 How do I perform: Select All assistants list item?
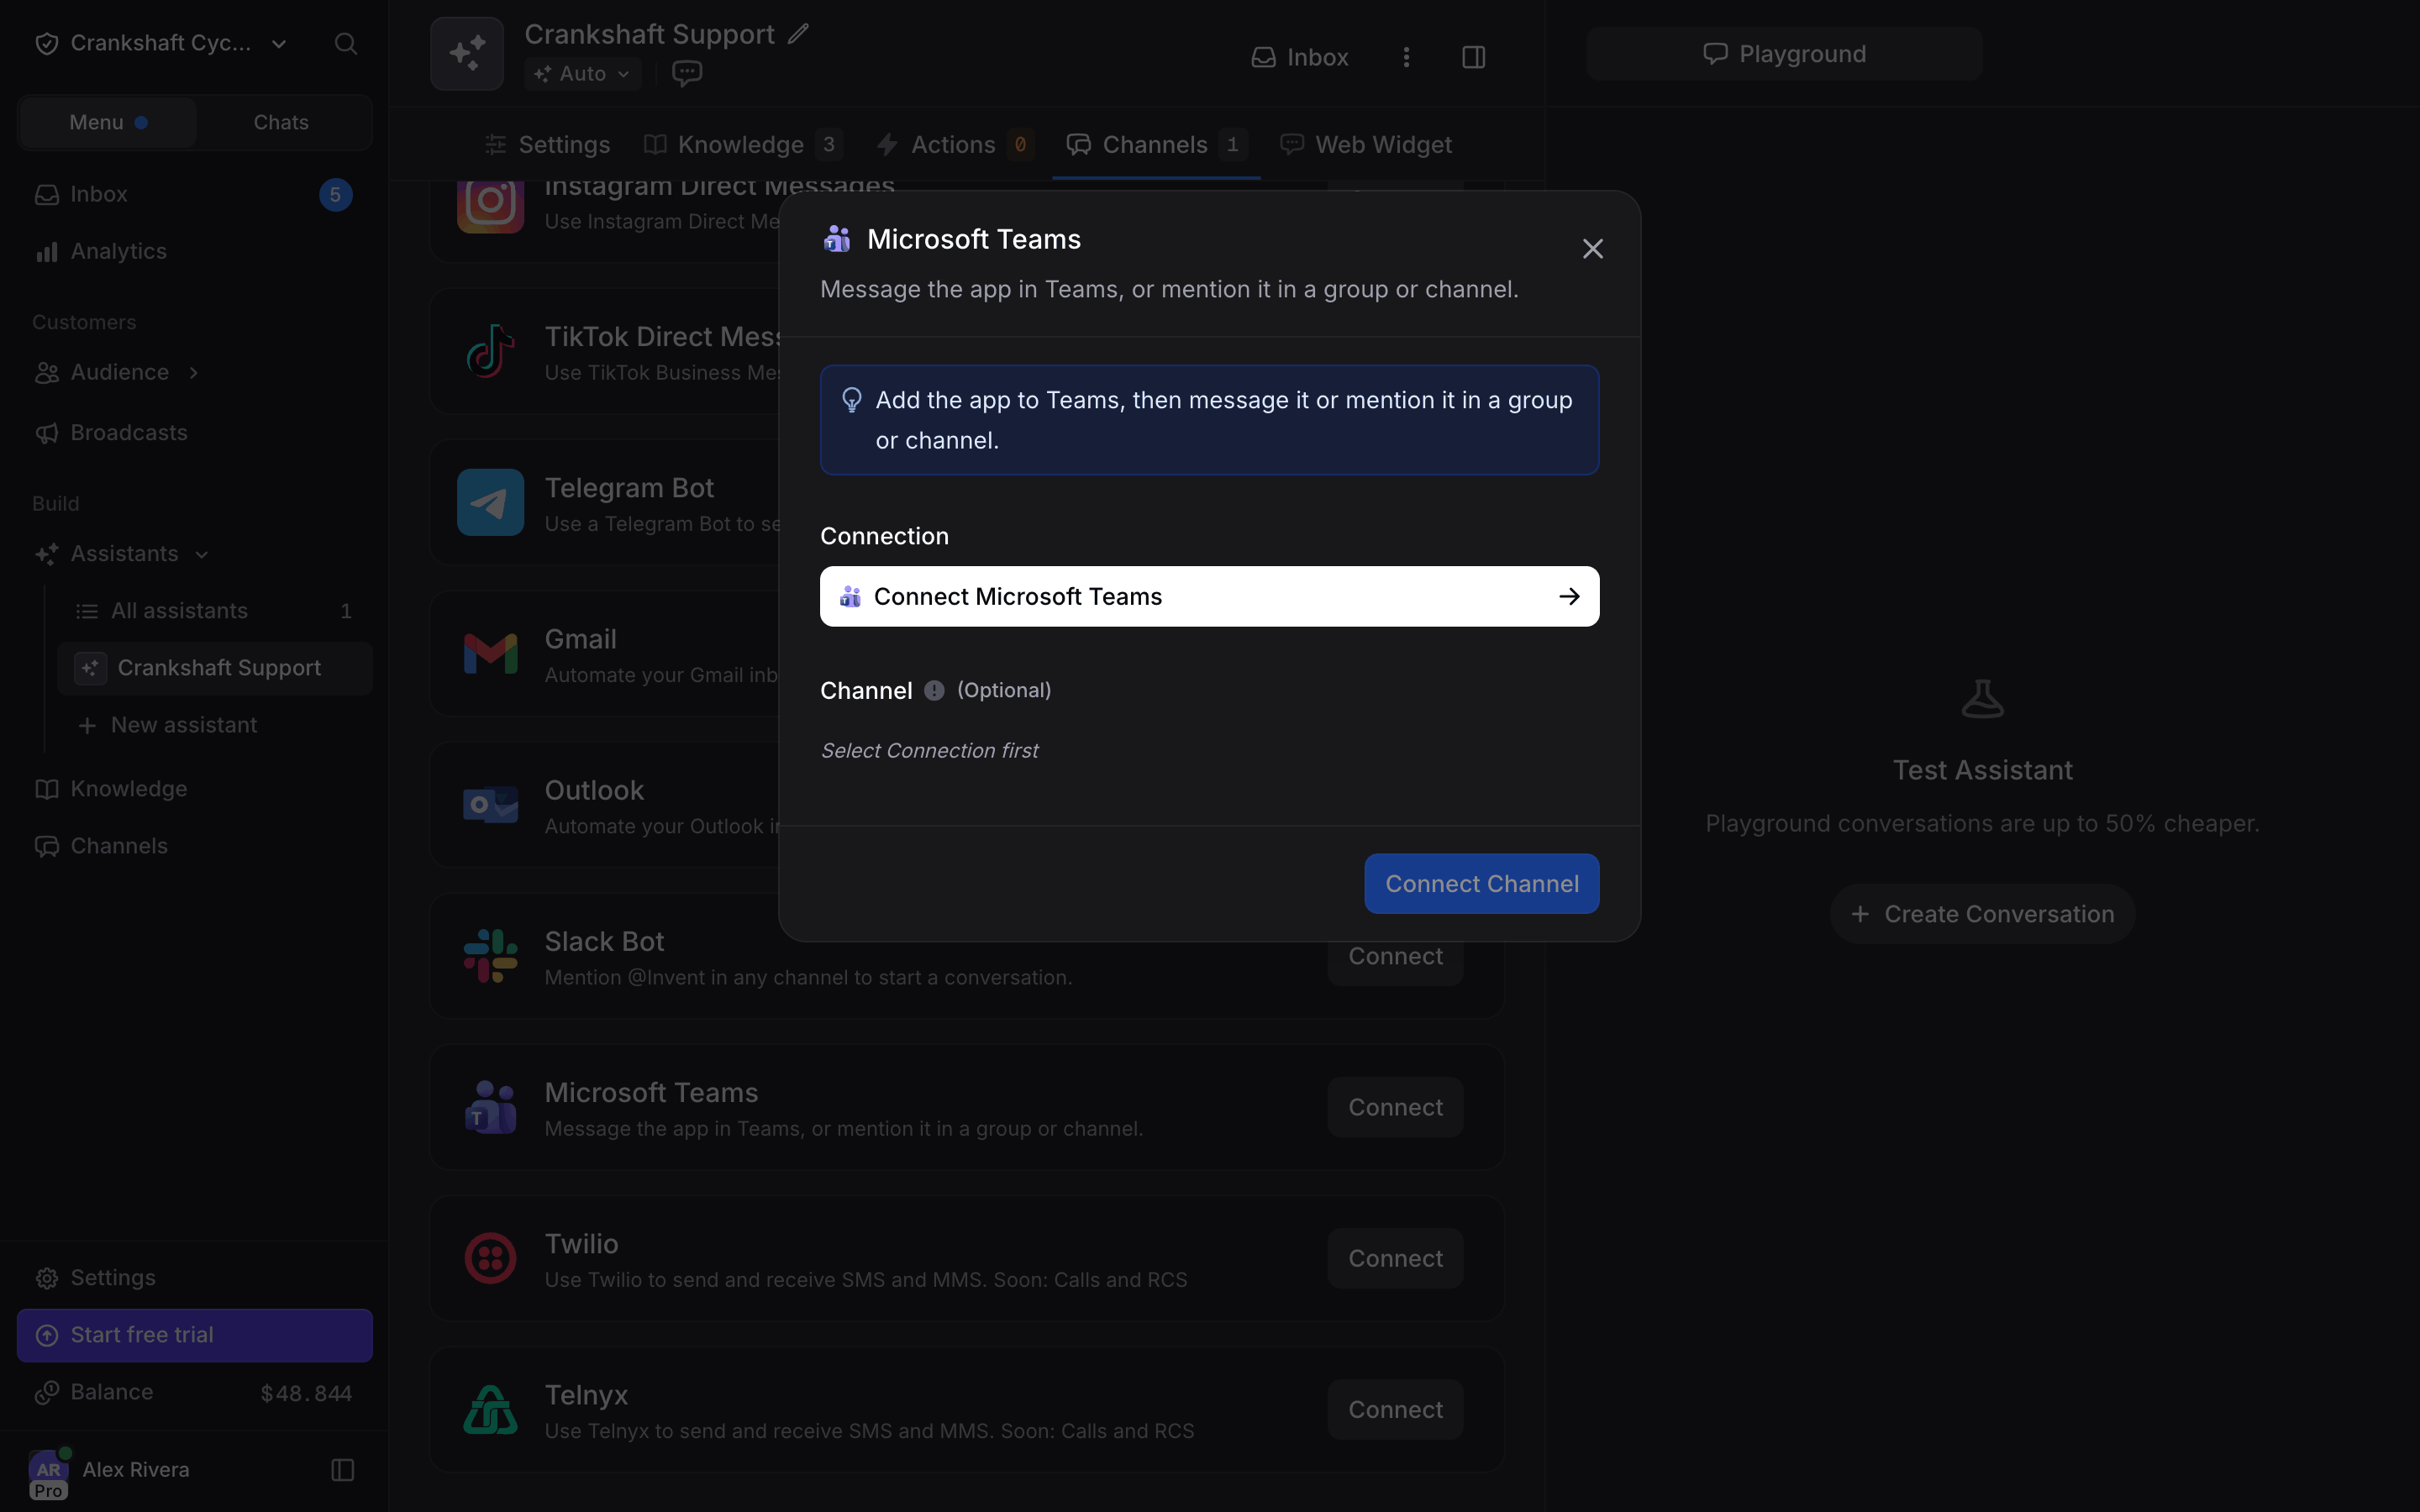coord(215,611)
